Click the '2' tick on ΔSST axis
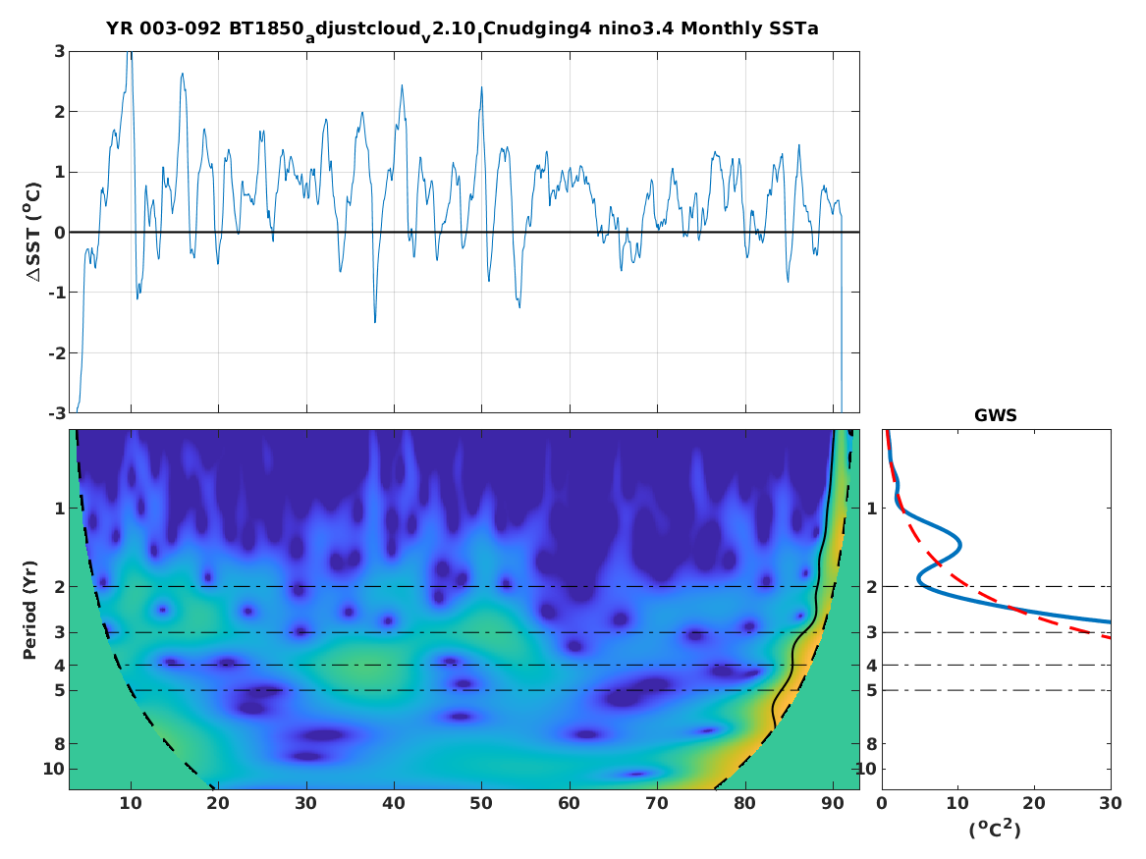Screen dimensions: 1146x859 click(60, 112)
